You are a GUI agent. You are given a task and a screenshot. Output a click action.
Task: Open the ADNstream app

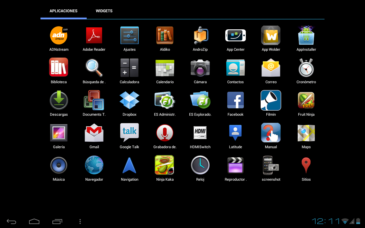[59, 36]
